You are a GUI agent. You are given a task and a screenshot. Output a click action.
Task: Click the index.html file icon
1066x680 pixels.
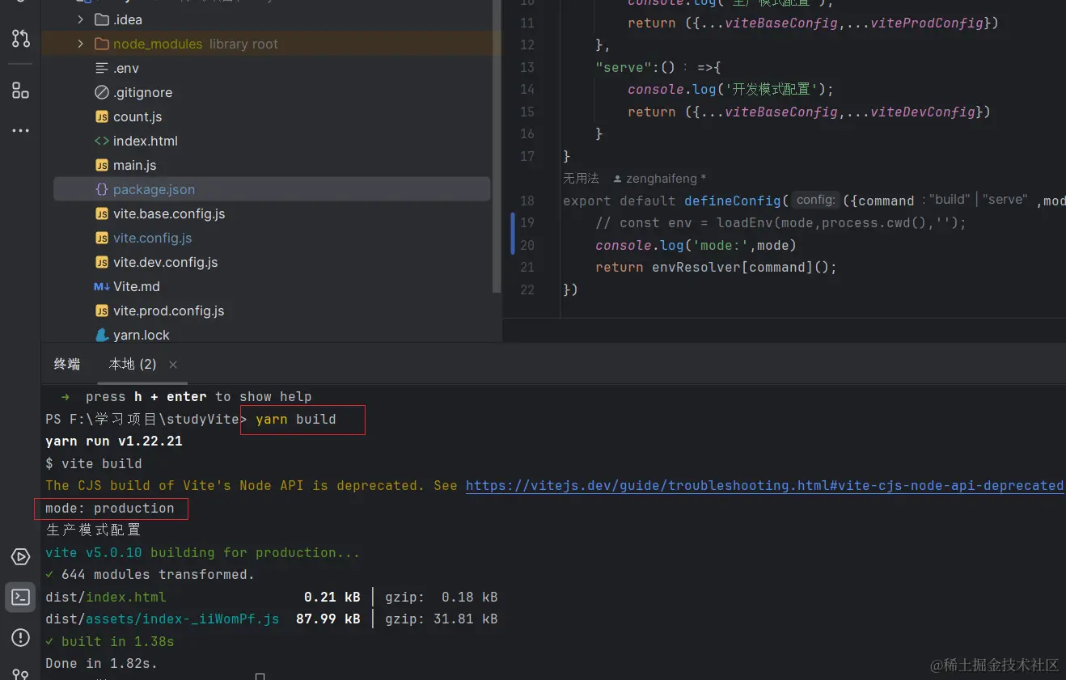102,141
